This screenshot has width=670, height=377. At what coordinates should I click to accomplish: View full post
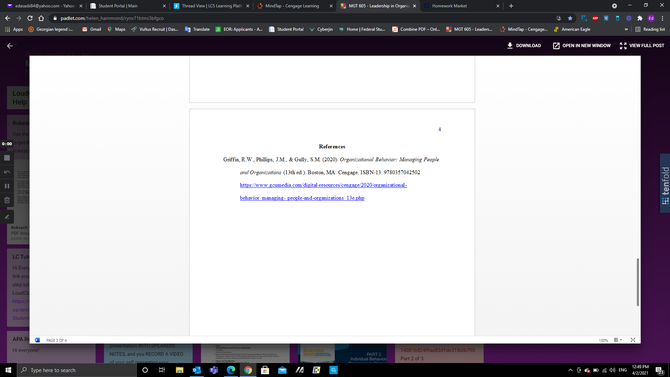pos(642,46)
